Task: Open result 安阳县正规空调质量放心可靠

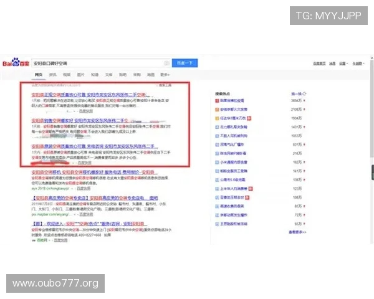Action: [x=91, y=95]
